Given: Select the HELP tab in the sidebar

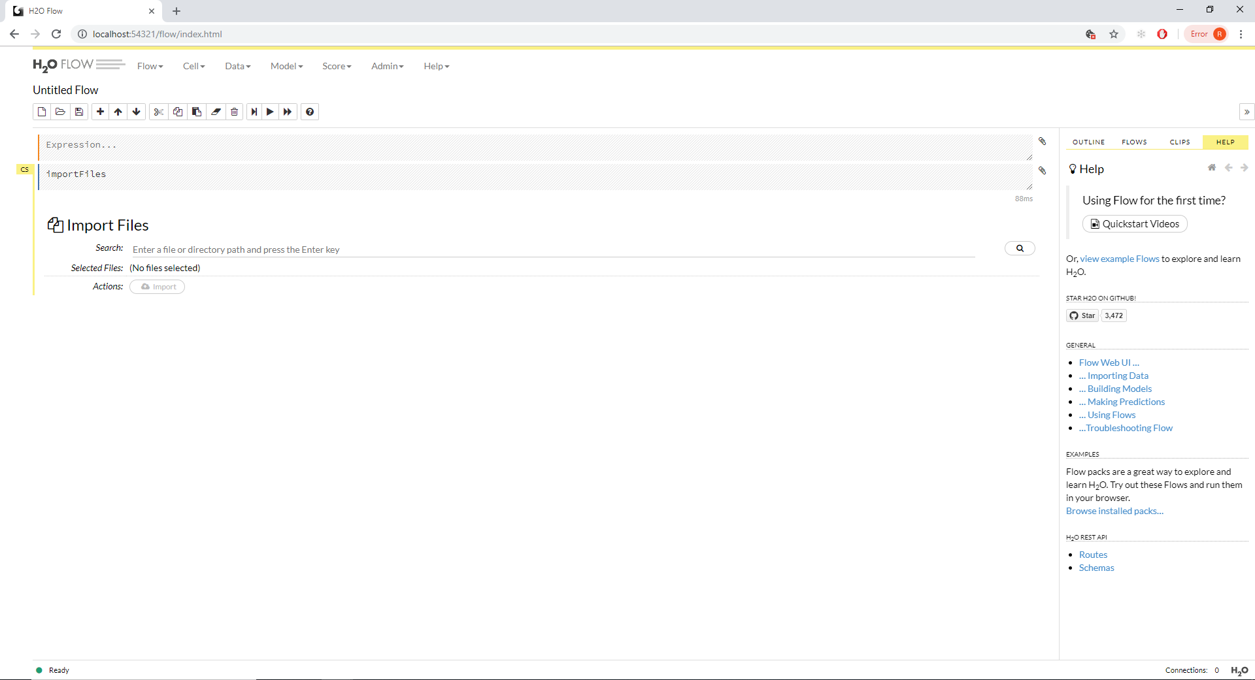Looking at the screenshot, I should (1226, 142).
